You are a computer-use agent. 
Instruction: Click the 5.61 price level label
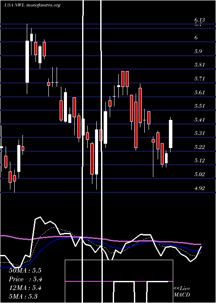coord(200,92)
